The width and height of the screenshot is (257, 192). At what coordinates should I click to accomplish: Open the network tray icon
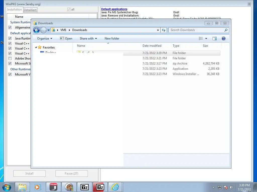[219, 187]
